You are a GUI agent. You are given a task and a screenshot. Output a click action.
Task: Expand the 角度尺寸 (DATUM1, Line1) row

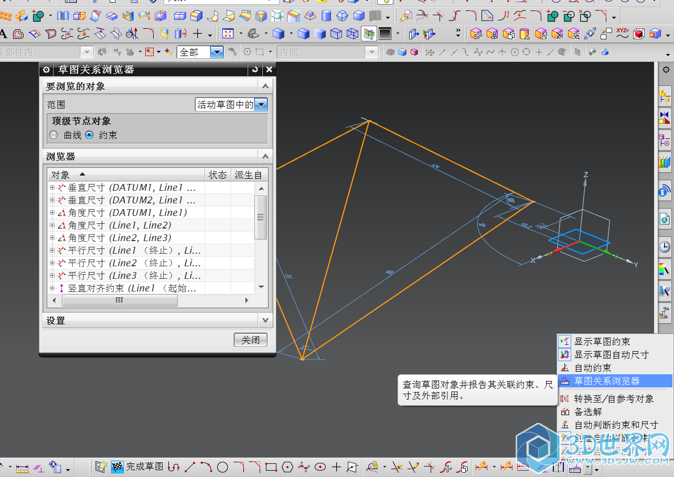click(52, 213)
